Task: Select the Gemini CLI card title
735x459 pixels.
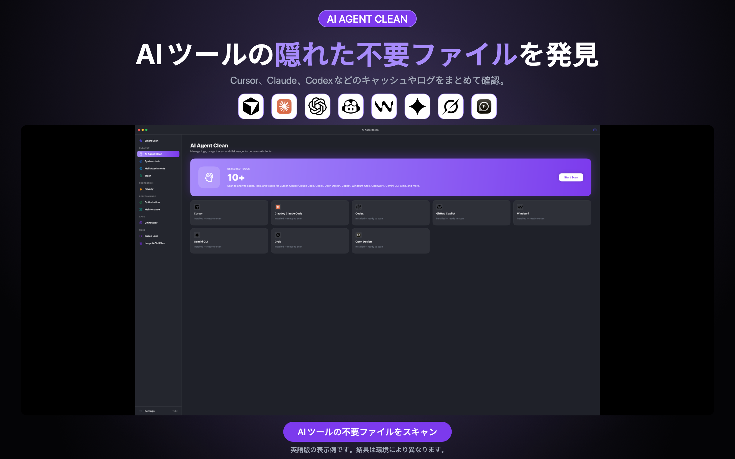Action: [x=201, y=242]
